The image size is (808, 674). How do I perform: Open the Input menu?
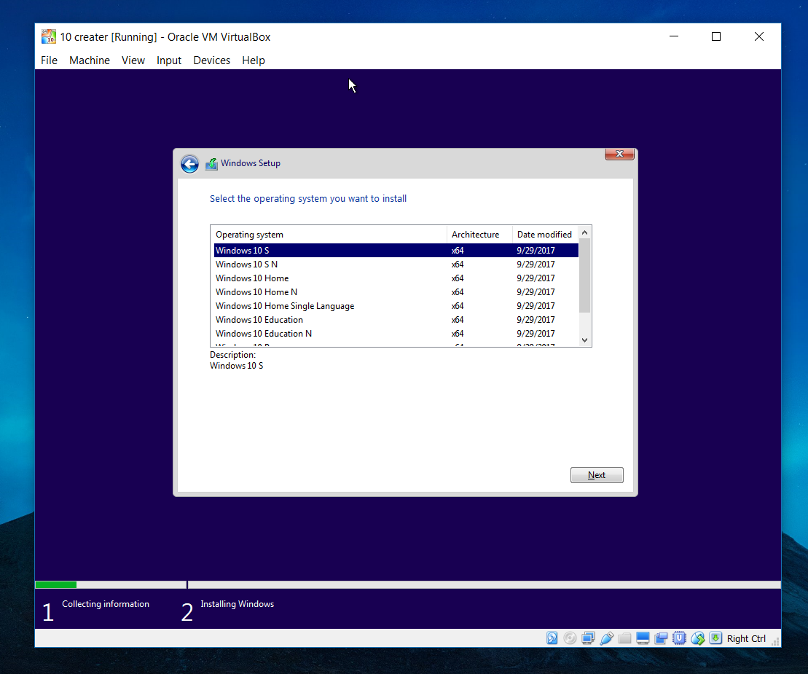point(169,60)
